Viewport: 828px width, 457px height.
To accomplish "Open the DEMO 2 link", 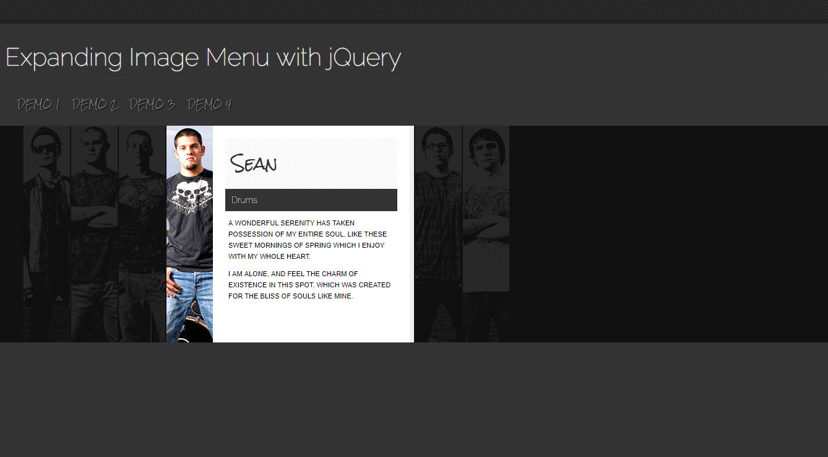I will (x=95, y=105).
